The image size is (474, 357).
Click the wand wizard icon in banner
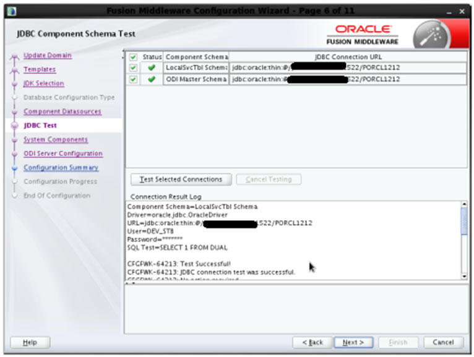pyautogui.click(x=431, y=35)
